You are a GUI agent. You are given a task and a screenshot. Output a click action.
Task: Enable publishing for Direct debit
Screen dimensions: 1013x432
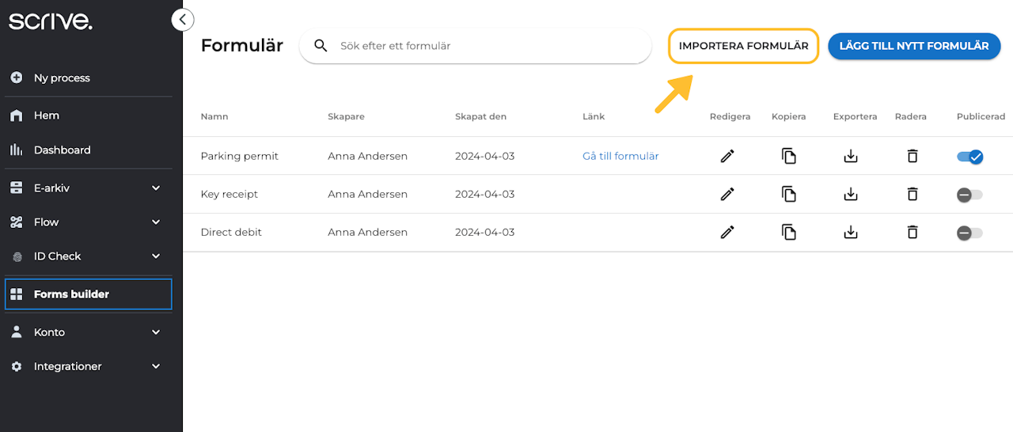pyautogui.click(x=969, y=233)
